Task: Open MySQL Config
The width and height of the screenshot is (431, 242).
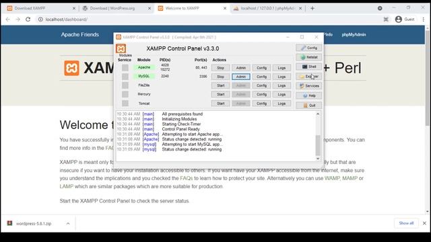Action: point(261,77)
